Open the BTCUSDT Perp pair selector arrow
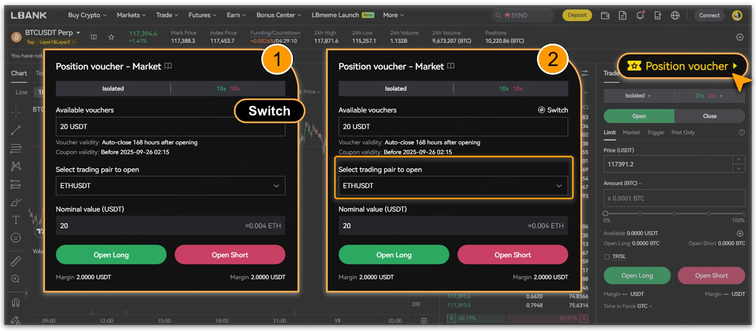756x331 pixels. pyautogui.click(x=78, y=33)
